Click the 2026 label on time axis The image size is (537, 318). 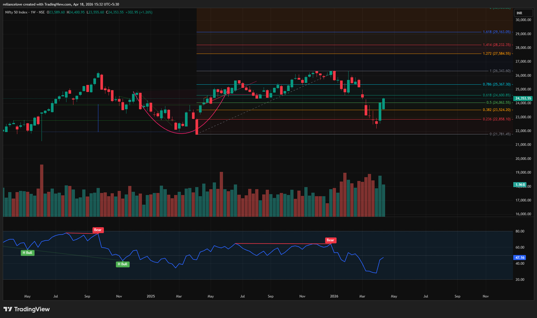[334, 296]
